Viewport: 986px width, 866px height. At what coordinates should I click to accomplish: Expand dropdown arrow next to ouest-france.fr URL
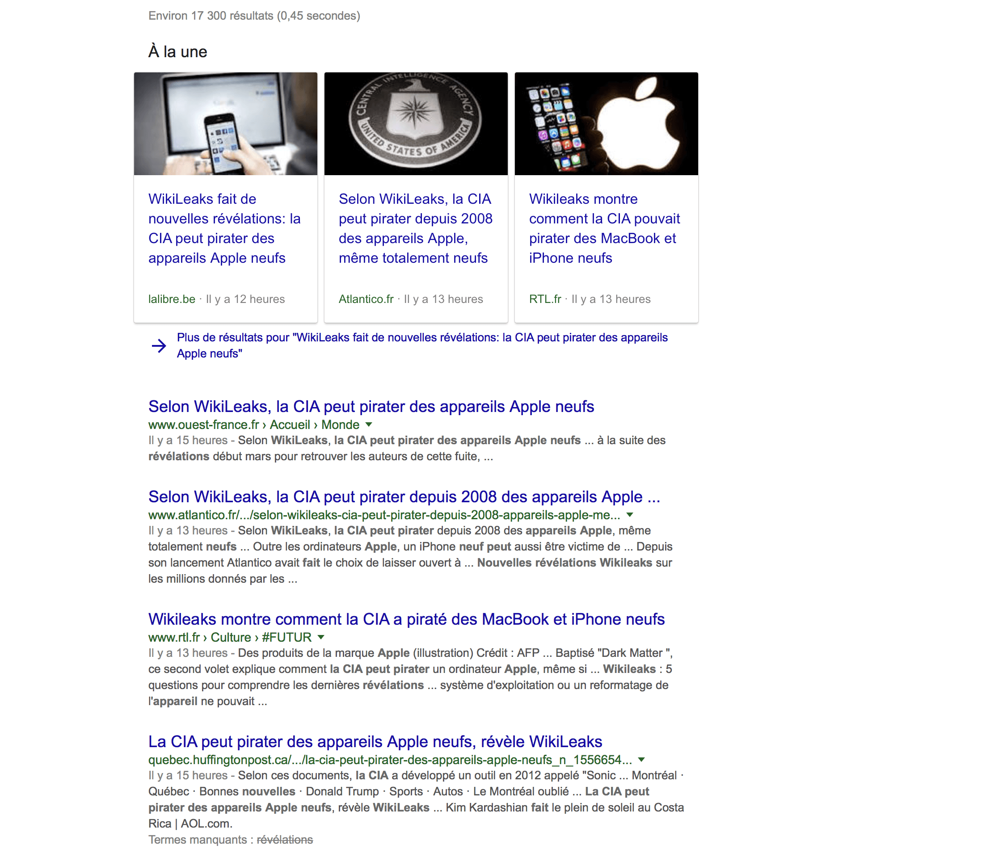coord(369,425)
